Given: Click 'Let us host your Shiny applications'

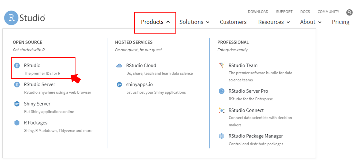Looking at the screenshot, I should pos(156,93).
